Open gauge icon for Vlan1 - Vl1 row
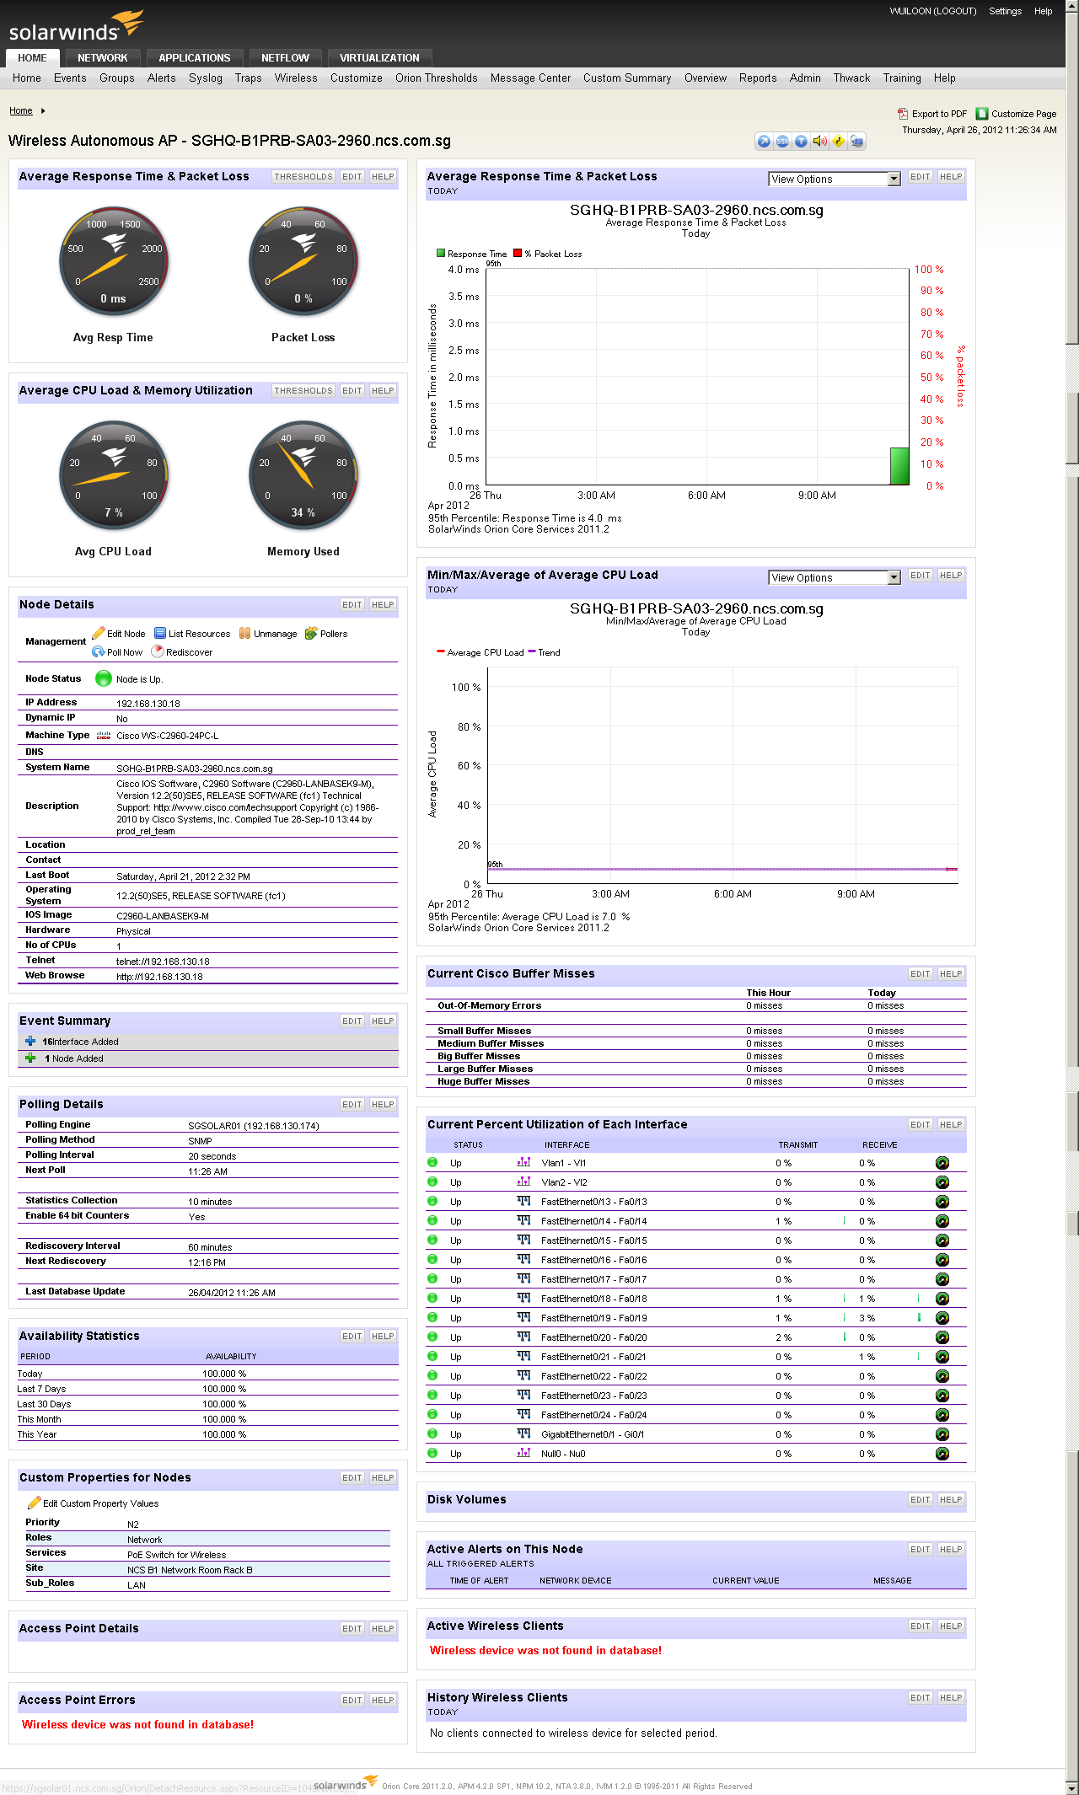The width and height of the screenshot is (1079, 1795). click(x=942, y=1163)
